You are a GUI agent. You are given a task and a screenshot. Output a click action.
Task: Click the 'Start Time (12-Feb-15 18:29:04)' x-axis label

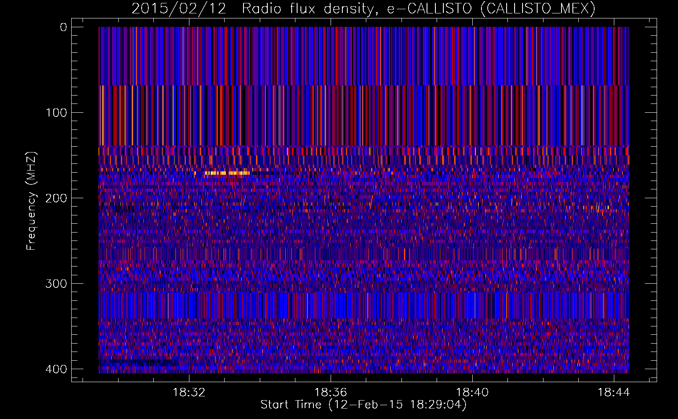pyautogui.click(x=363, y=405)
